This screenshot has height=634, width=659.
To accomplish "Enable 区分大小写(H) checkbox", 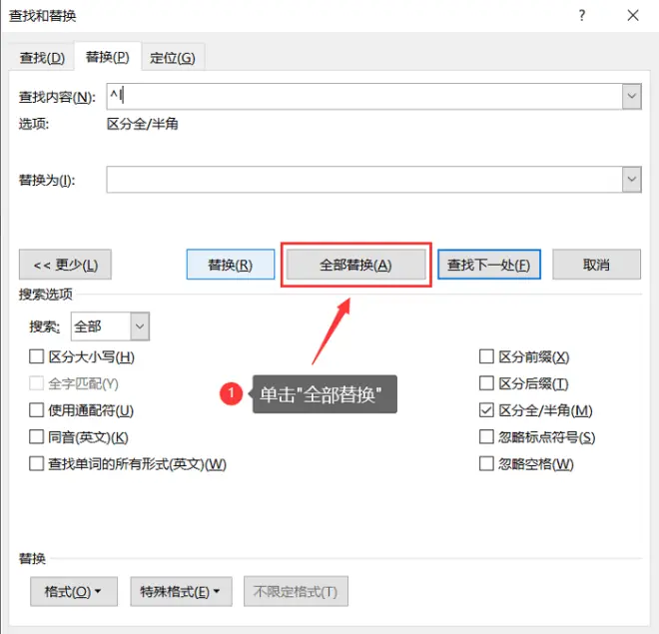I will (37, 356).
